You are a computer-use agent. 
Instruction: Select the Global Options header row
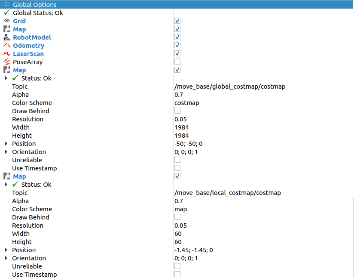click(x=34, y=5)
